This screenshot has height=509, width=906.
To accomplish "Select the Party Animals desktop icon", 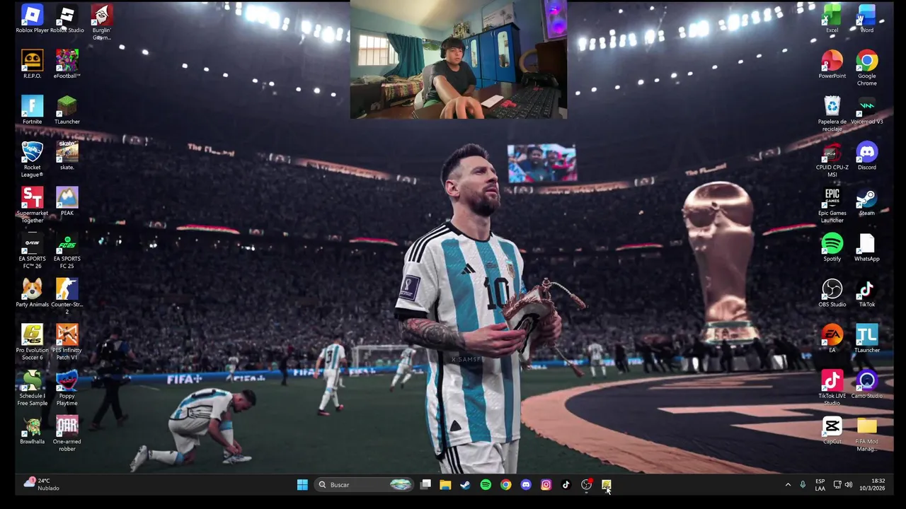I will pyautogui.click(x=32, y=293).
